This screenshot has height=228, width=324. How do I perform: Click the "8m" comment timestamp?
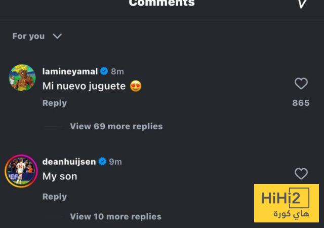click(117, 71)
